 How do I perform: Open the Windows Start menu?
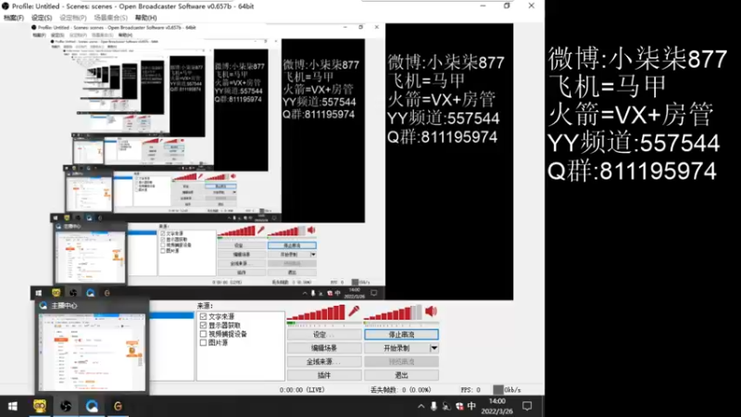(x=13, y=406)
